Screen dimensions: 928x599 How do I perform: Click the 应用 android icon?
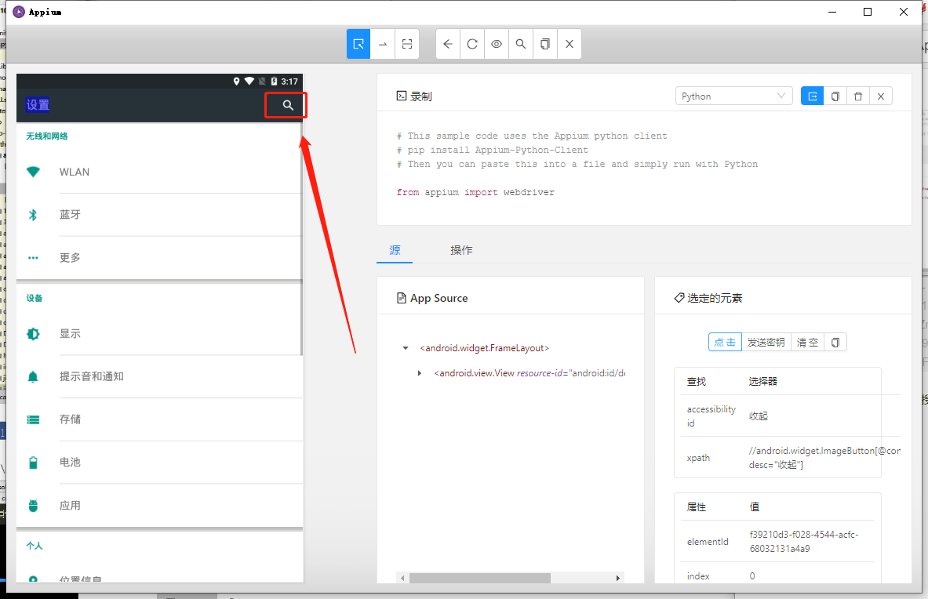point(33,506)
